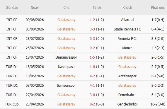Open the 4-2 score against Antalyaspor
Screen dimensions: 167x109
coord(92,76)
